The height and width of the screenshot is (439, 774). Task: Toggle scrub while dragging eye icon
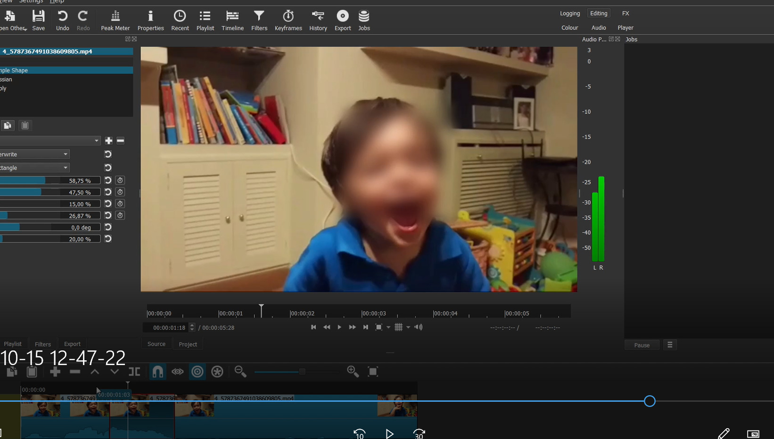pos(177,372)
